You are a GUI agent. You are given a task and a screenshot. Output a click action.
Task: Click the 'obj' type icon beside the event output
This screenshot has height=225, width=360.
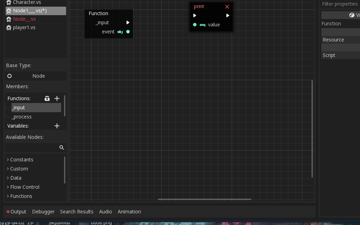coord(120,32)
